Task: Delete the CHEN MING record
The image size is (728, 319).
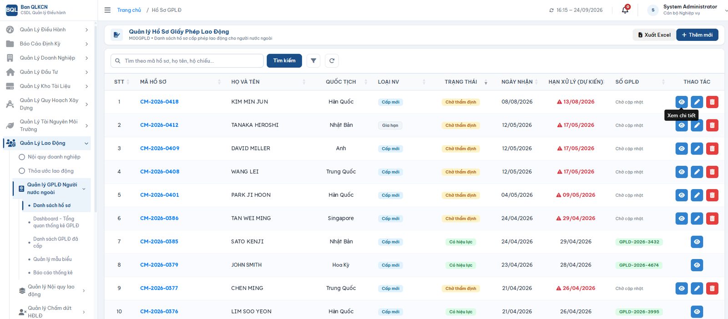Action: [x=713, y=289]
